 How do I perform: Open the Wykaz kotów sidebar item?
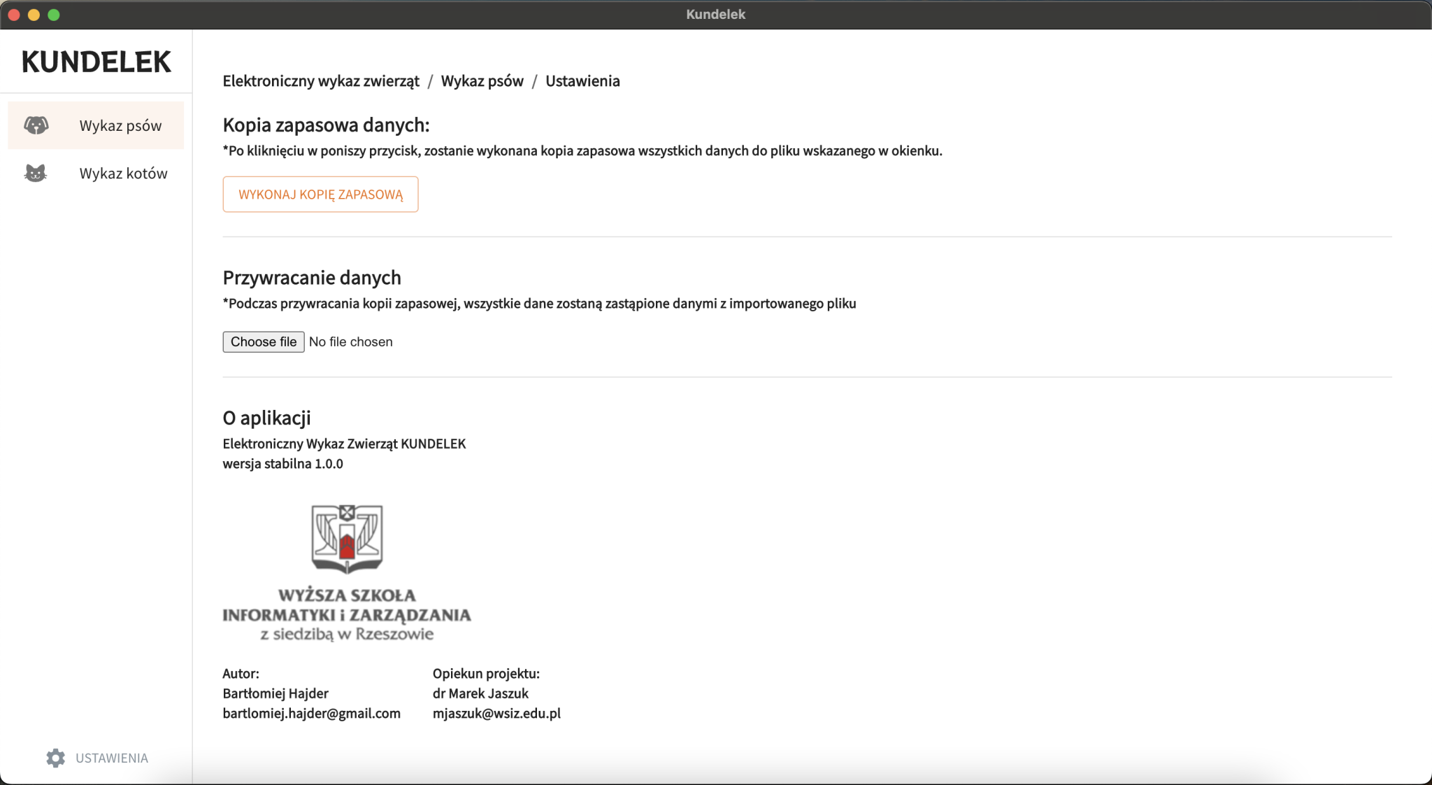[96, 173]
